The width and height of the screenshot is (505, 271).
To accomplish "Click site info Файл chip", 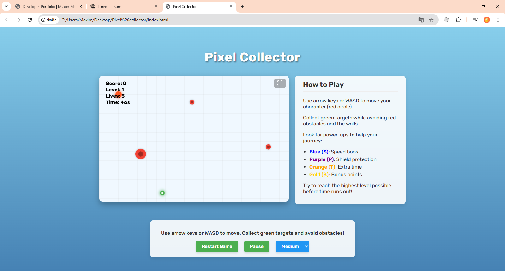I will coord(49,20).
